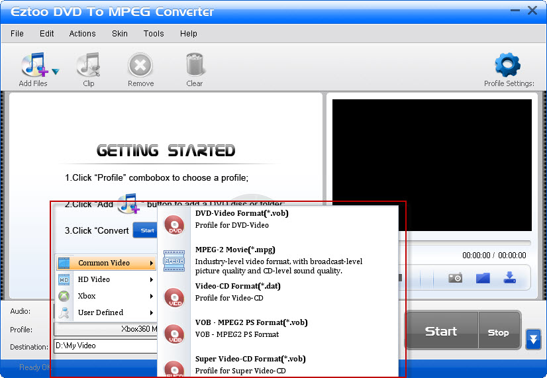Click the red VOB disc icon
Screen dimensions: 547x378
174,334
